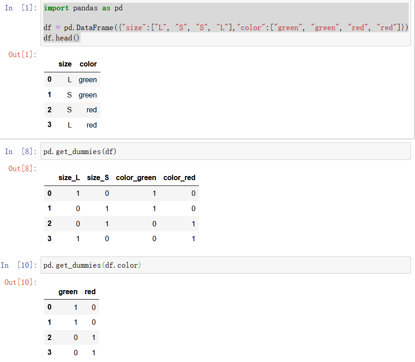Click the pd.get_dummies(df.color) code cell
415x362 pixels.
click(226, 265)
